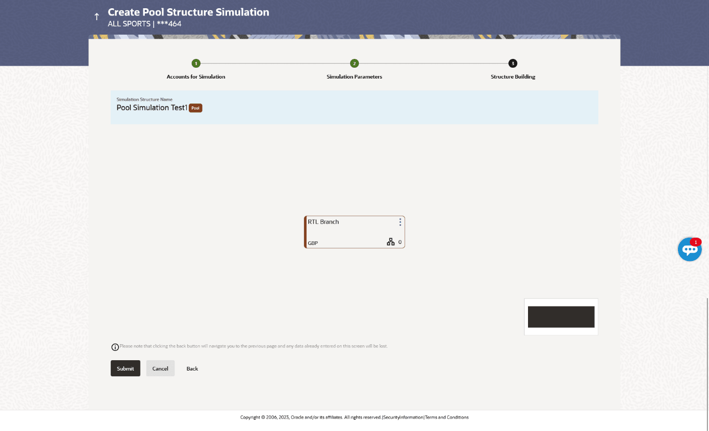Go to step 1 Accounts for Simulation

196,64
